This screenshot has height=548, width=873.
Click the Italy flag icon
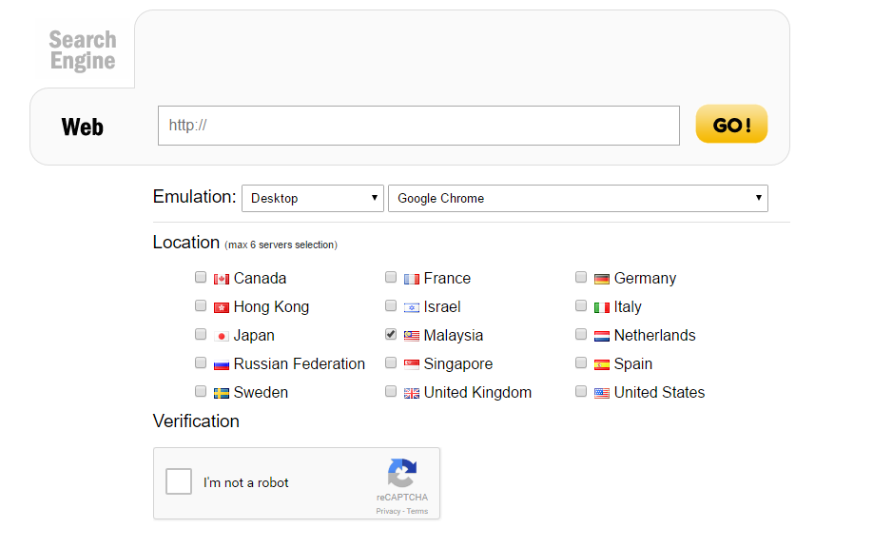pyautogui.click(x=601, y=306)
